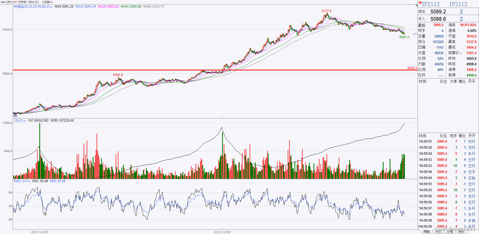Click the 最新 value 5089.2

click(438, 25)
